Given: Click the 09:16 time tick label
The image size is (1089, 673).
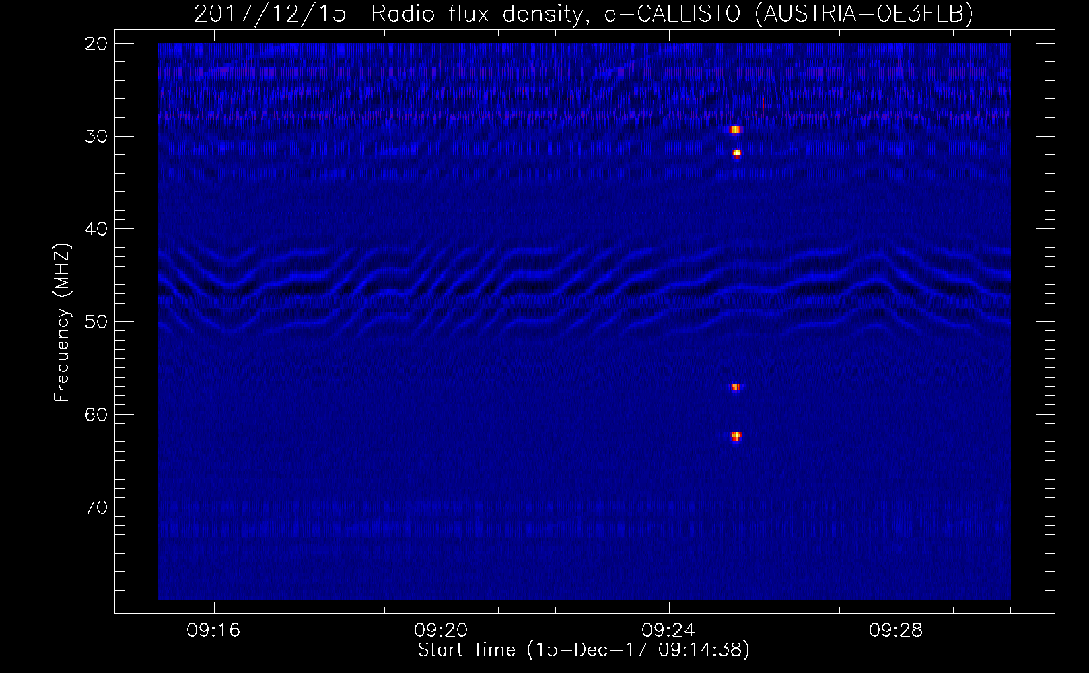Looking at the screenshot, I should (x=214, y=631).
